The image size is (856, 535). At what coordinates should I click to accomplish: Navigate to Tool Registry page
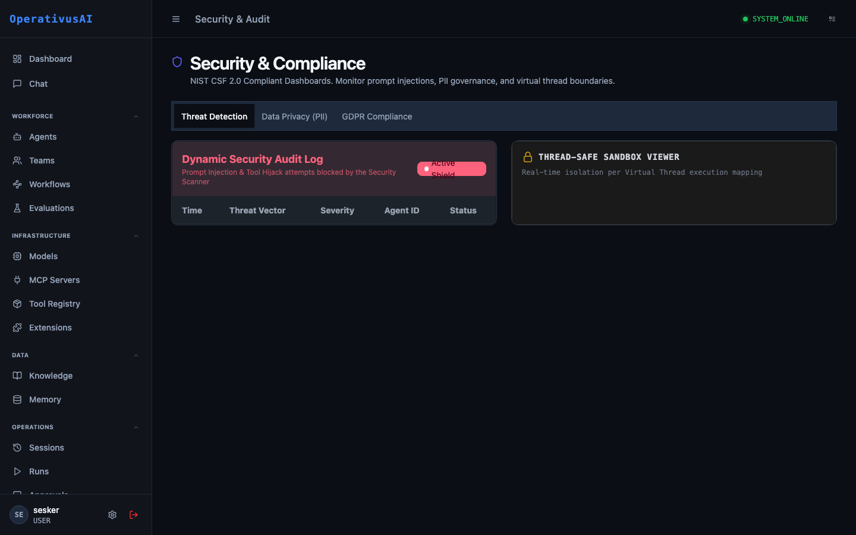click(75, 304)
